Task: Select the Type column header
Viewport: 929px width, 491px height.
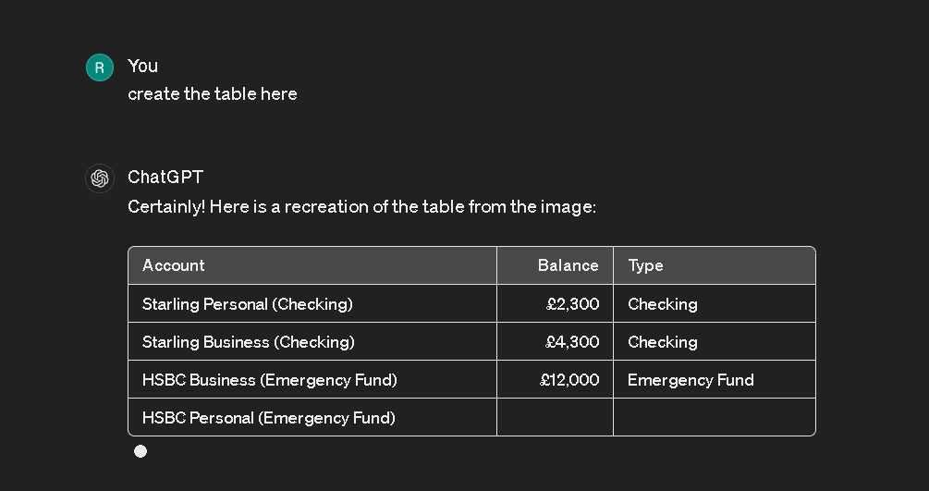Action: pyautogui.click(x=715, y=265)
